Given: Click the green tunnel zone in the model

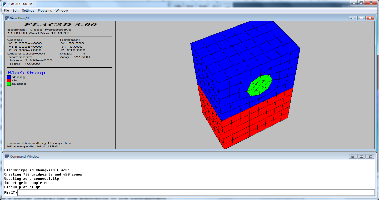Looking at the screenshot, I should (260, 85).
